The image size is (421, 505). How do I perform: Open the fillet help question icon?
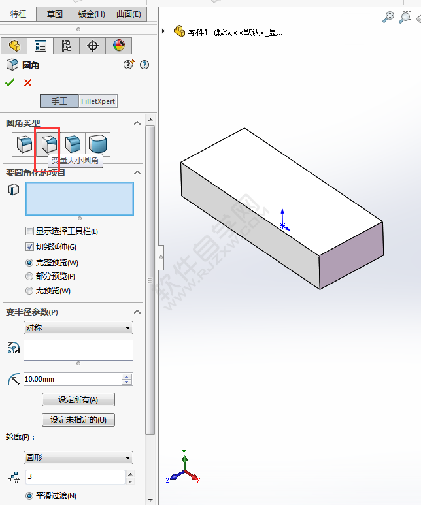(x=144, y=65)
